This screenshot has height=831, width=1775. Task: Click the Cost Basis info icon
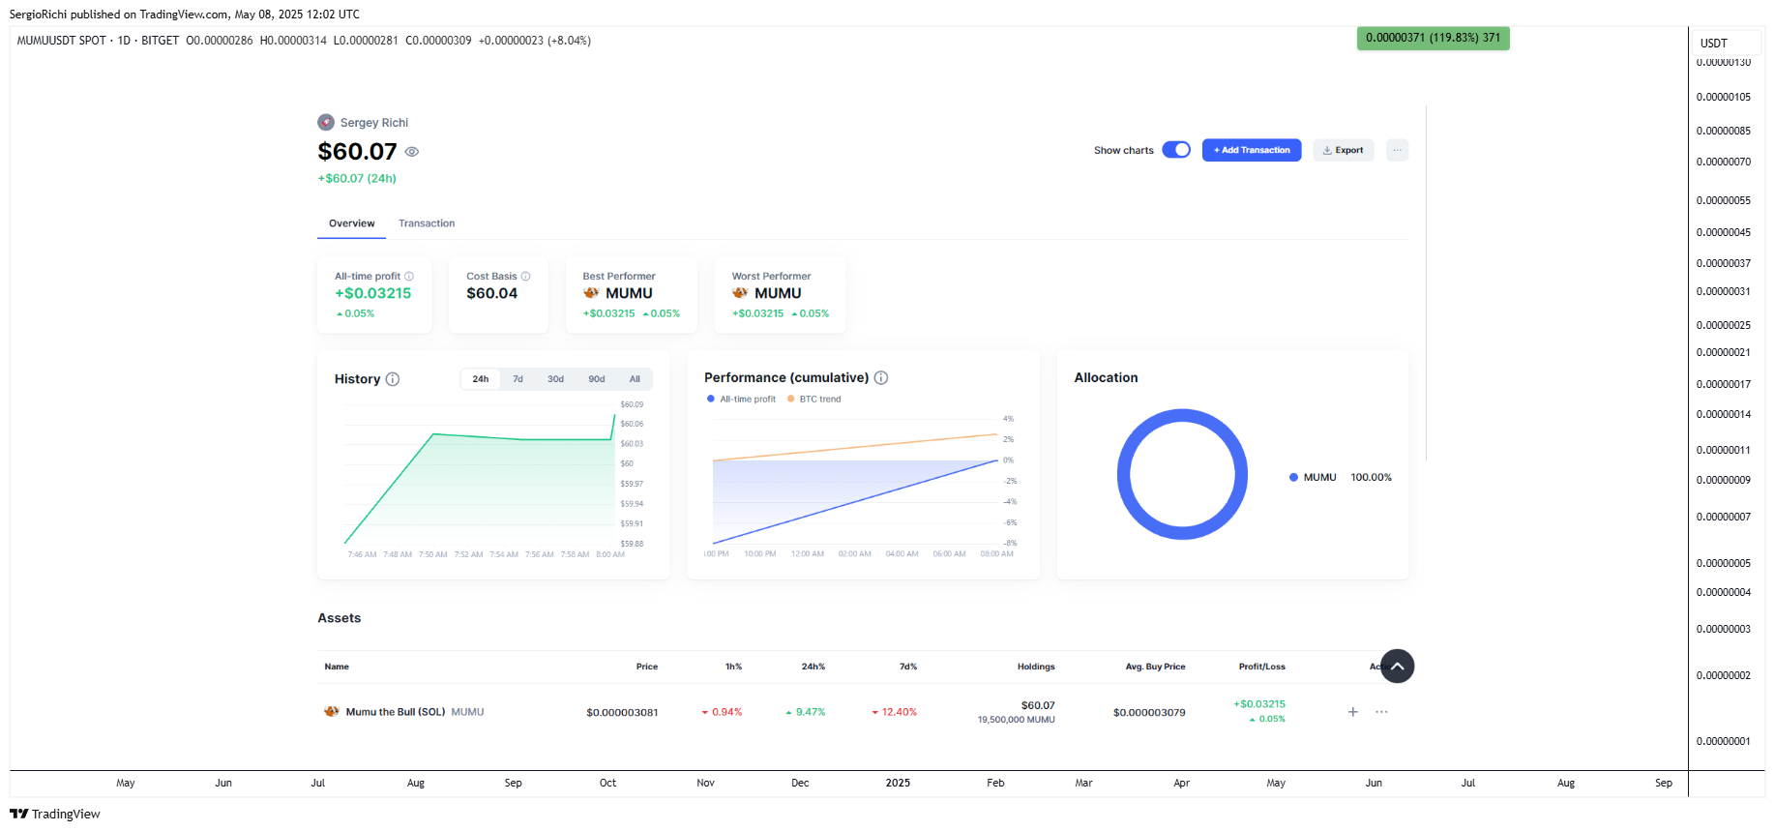(526, 277)
